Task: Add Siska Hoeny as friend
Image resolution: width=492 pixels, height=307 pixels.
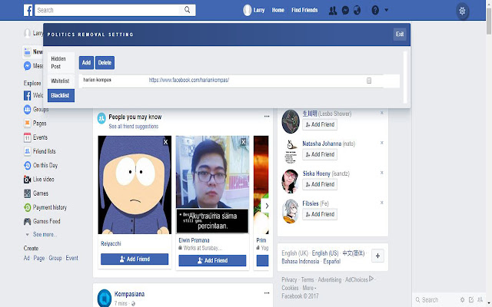Action: click(320, 184)
